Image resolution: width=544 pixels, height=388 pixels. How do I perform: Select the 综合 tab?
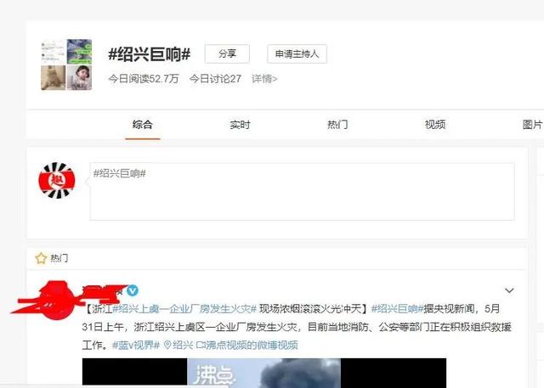(x=142, y=125)
